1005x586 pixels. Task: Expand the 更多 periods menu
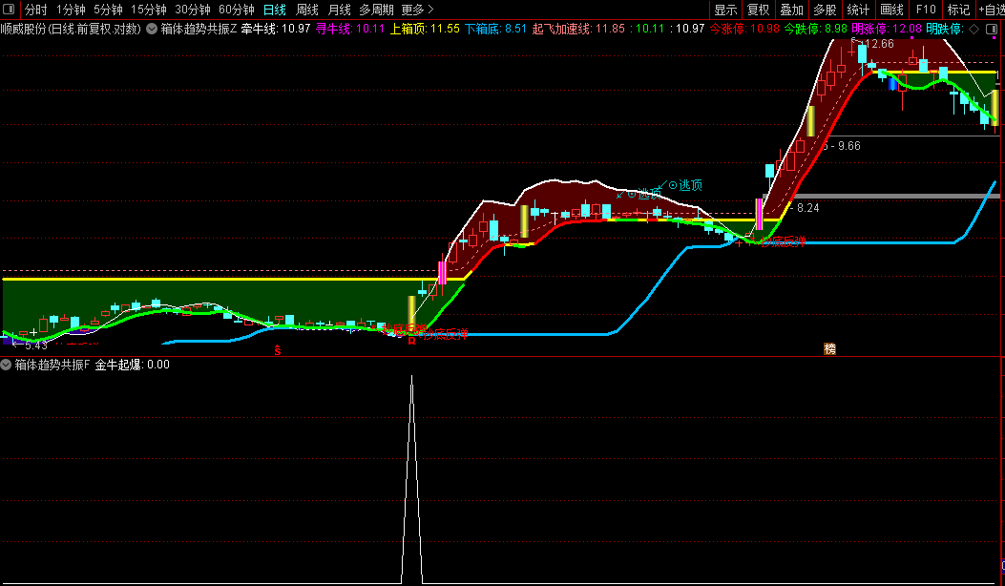[x=417, y=10]
